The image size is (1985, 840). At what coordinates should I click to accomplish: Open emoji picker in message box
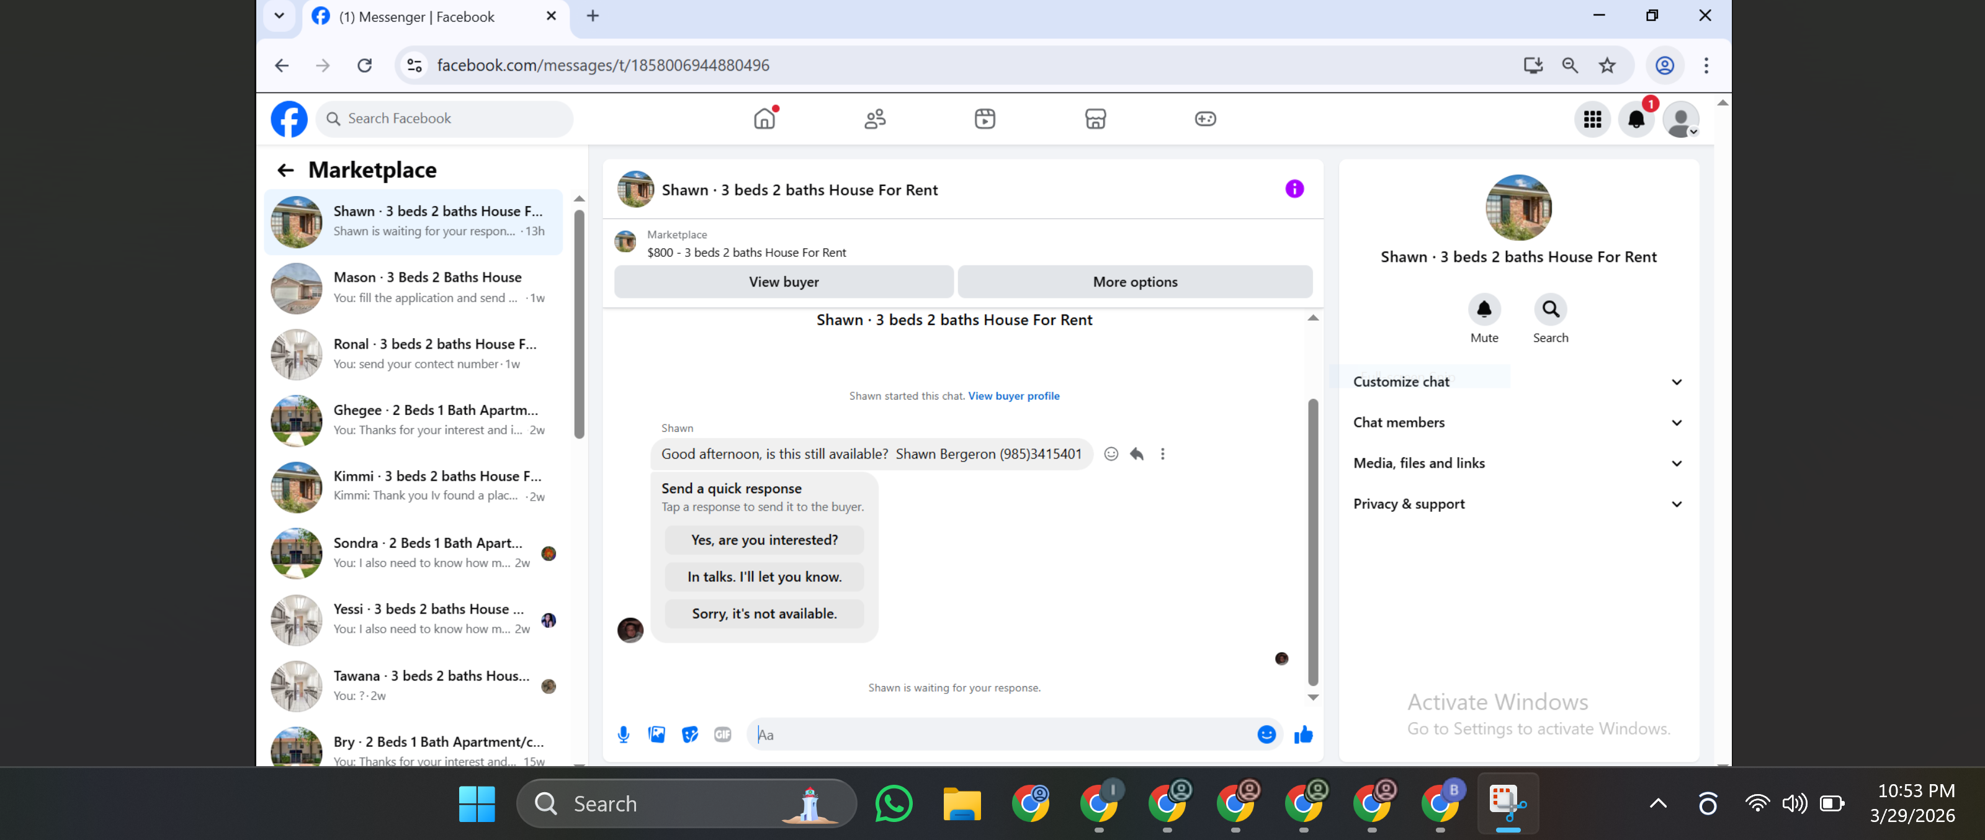pos(1266,735)
